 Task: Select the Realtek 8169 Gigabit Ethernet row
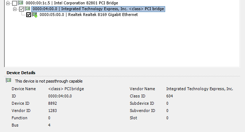(89, 15)
